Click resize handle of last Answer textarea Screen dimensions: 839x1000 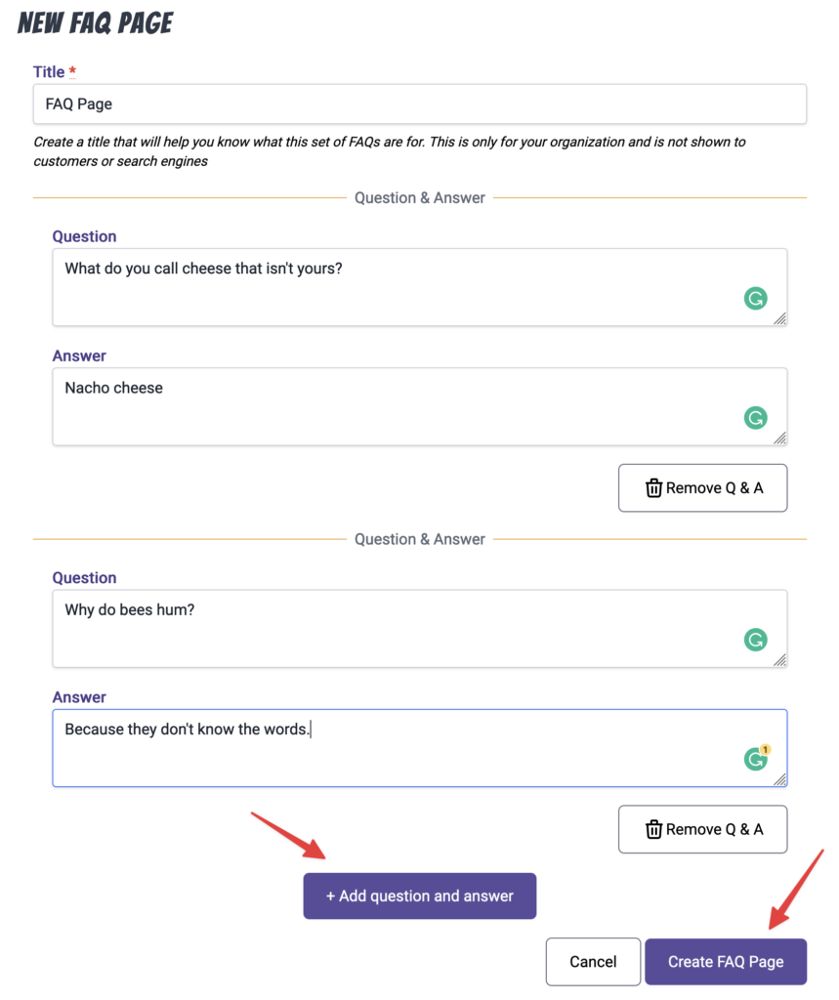(x=779, y=779)
